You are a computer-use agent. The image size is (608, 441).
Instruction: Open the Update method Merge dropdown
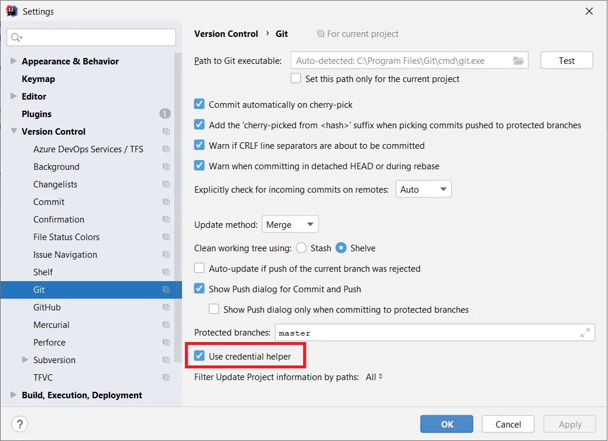tap(290, 224)
